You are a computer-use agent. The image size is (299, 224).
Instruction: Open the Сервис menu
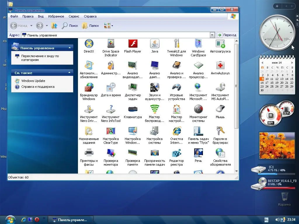(x=74, y=16)
